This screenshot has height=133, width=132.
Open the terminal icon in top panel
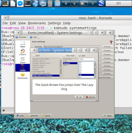(27, 3)
